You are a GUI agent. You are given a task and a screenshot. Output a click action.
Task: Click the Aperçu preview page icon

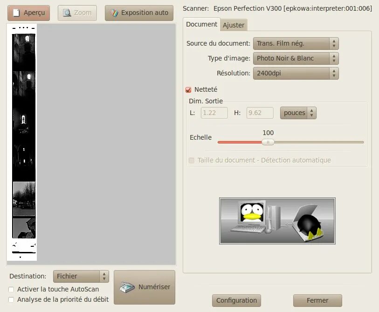[x=16, y=13]
